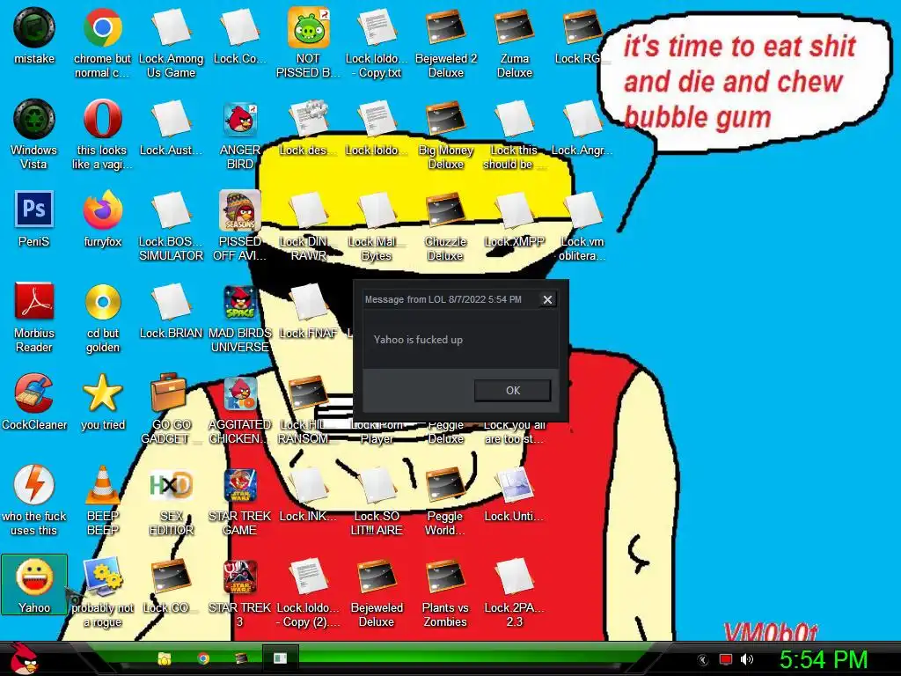The image size is (901, 676).
Task: Launch AGGITATED CHICKEN Rio icon
Action: (240, 408)
